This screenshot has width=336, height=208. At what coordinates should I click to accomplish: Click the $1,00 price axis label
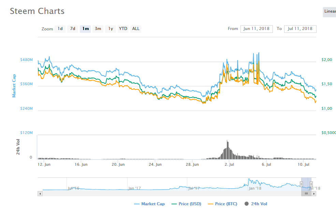point(326,108)
